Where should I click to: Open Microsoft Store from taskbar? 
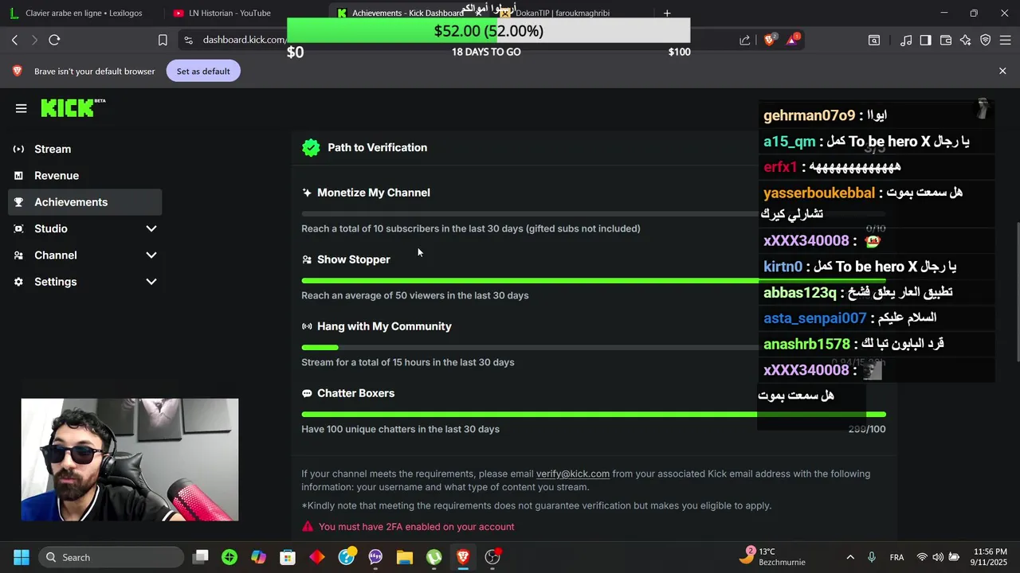[x=288, y=557]
